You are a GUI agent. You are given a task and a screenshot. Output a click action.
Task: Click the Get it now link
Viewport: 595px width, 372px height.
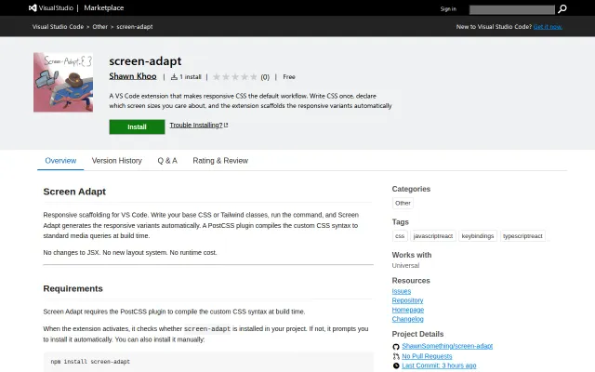pyautogui.click(x=548, y=27)
